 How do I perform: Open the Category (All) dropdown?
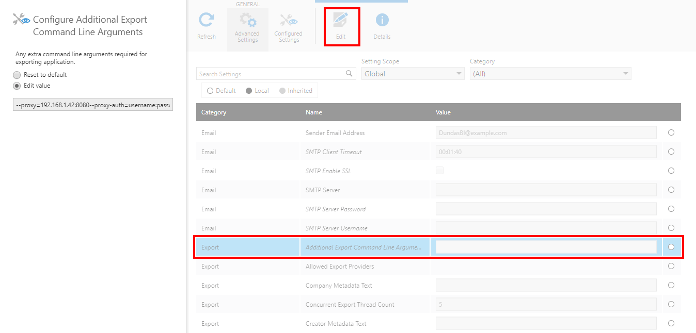pyautogui.click(x=550, y=74)
